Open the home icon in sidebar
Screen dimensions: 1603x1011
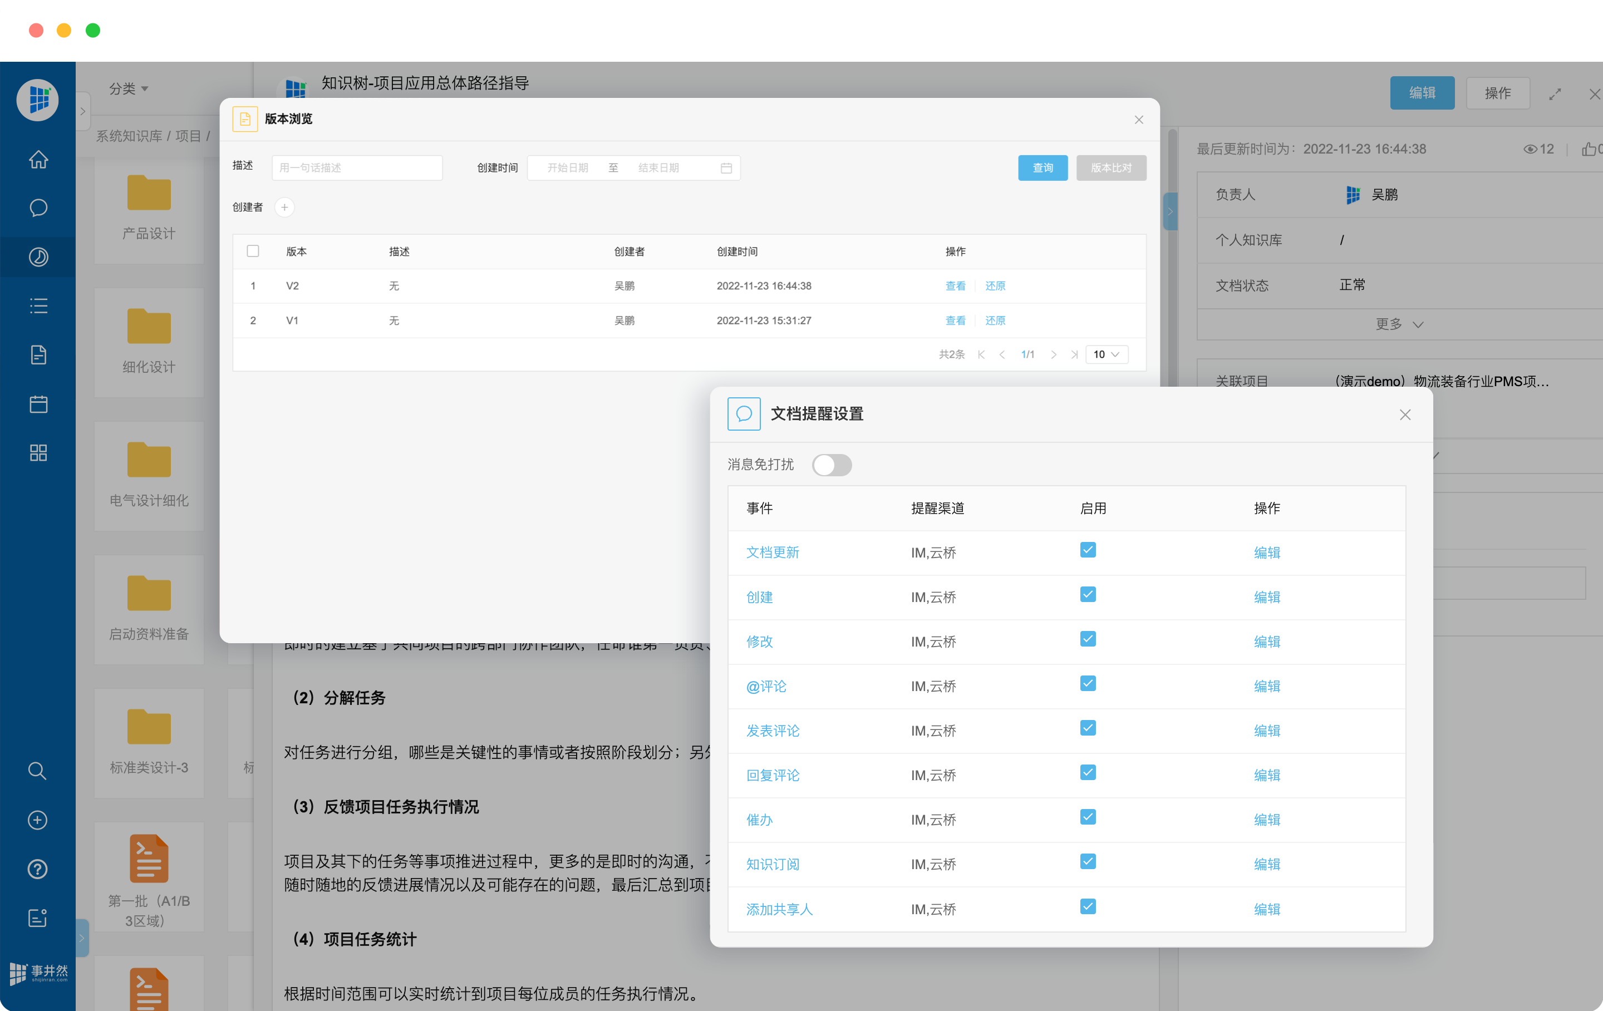coord(38,159)
